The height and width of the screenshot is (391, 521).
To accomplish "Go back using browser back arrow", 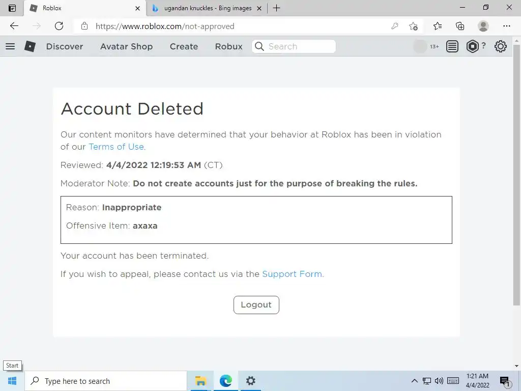I will [x=14, y=26].
